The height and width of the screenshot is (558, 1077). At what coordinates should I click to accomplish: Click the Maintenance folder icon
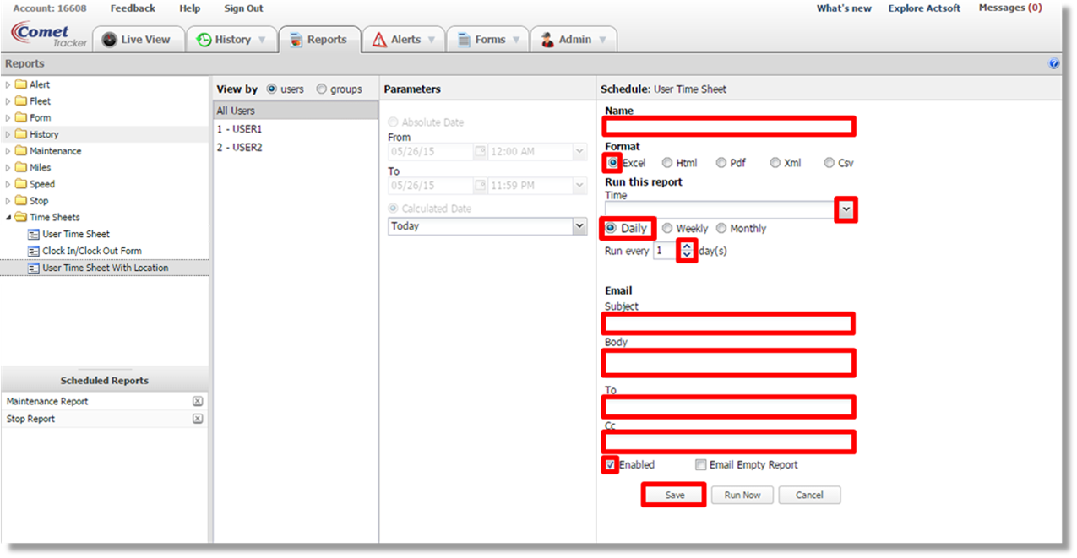21,151
